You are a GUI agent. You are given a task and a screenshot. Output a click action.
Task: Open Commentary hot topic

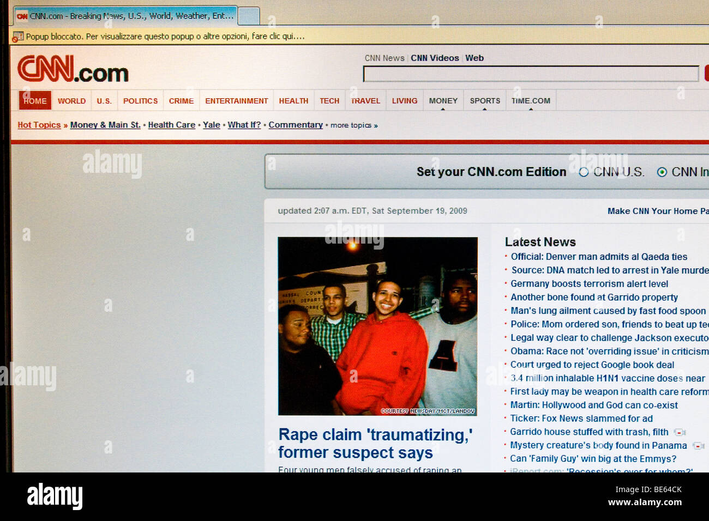pyautogui.click(x=296, y=125)
